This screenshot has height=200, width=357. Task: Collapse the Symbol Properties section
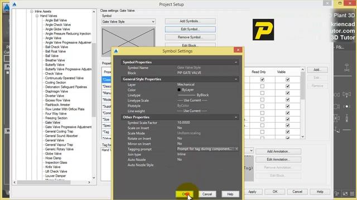(x=236, y=62)
